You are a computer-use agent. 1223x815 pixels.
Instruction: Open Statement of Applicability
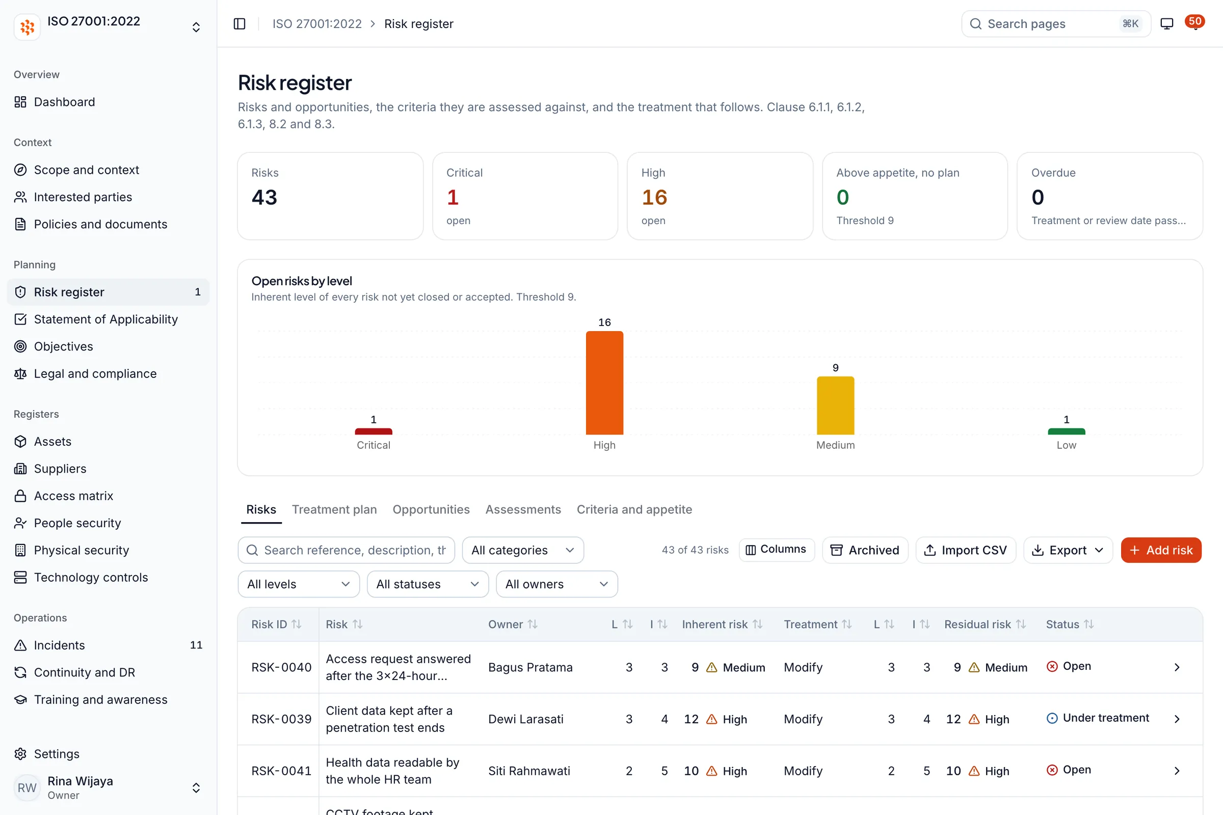tap(108, 319)
